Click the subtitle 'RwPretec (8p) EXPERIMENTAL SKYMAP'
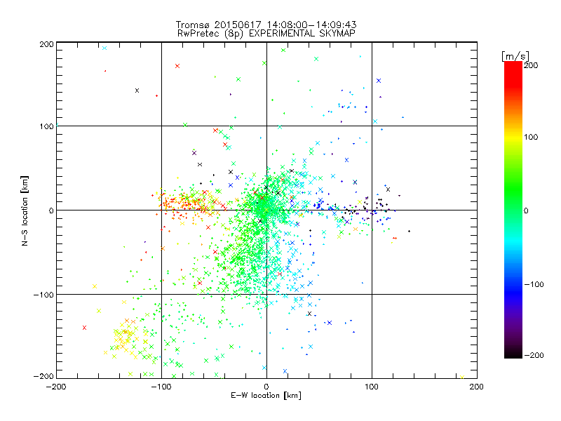 pos(266,33)
